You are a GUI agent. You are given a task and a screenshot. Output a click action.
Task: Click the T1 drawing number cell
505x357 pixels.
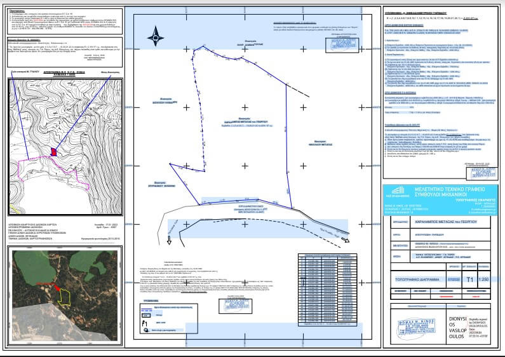469,279
